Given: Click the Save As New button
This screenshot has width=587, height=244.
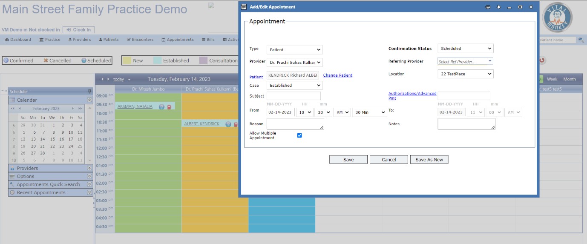Looking at the screenshot, I should pos(429,160).
